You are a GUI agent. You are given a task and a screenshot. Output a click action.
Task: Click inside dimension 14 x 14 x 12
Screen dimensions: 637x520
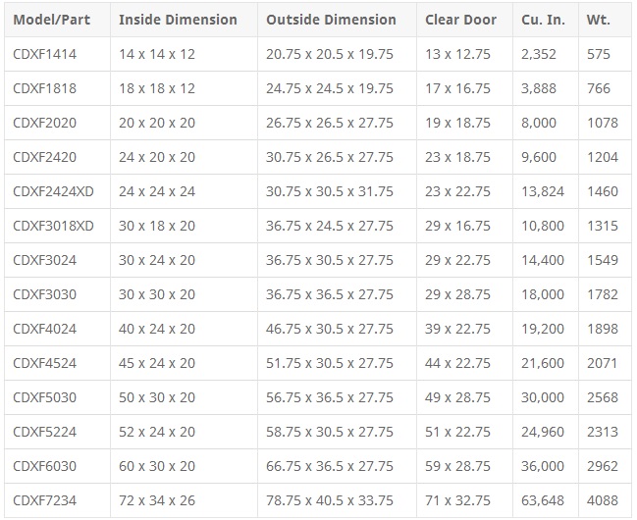pyautogui.click(x=157, y=54)
